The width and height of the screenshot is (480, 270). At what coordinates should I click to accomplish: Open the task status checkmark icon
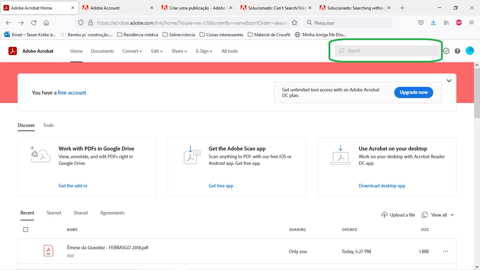coord(446,51)
